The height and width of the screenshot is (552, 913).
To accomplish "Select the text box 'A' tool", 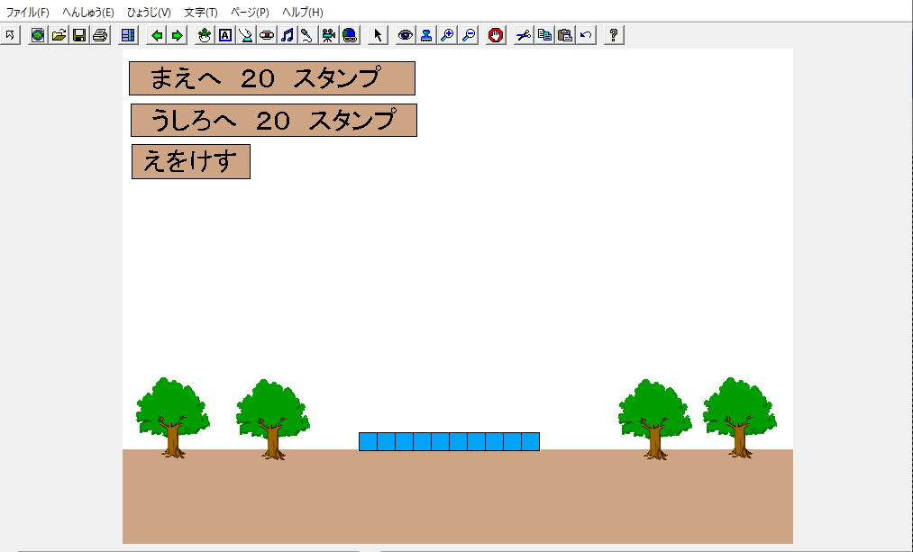I will click(x=225, y=35).
